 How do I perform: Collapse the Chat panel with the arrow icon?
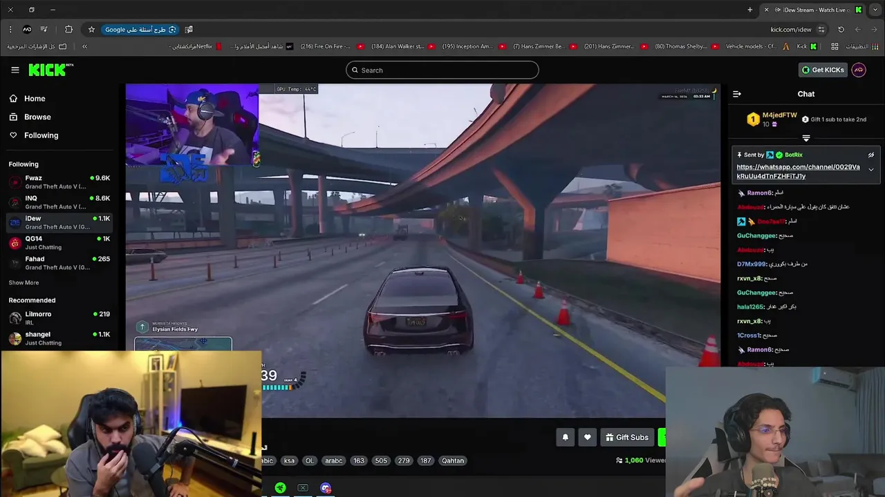click(737, 94)
